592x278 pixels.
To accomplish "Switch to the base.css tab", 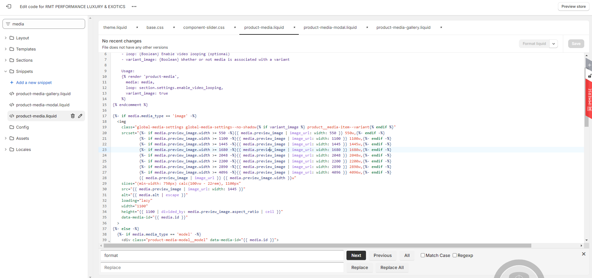I will coord(155,27).
